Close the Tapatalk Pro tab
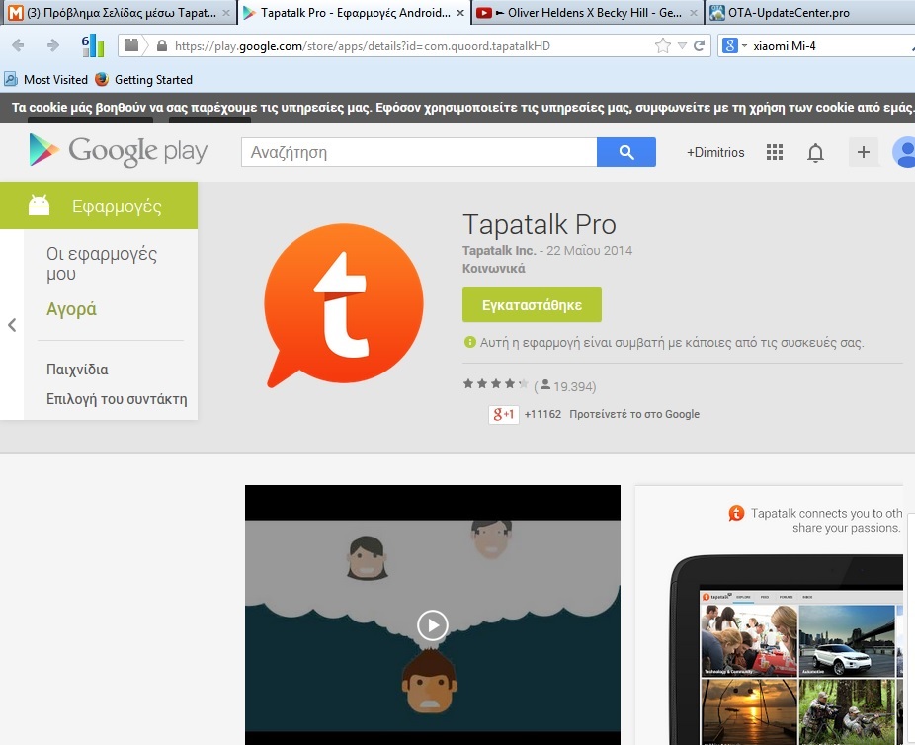The image size is (915, 745). click(460, 13)
